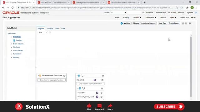
Task: Click the BU_NAME data type icon
Action: 95,80
